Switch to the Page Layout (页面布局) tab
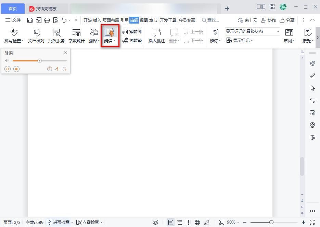Image resolution: width=320 pixels, height=227 pixels. coord(111,20)
